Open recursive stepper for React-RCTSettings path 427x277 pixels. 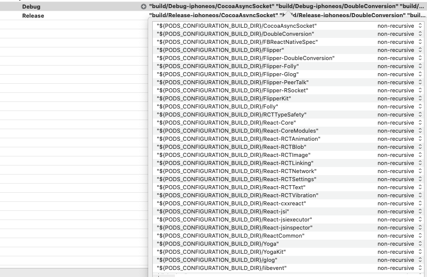tap(420, 180)
